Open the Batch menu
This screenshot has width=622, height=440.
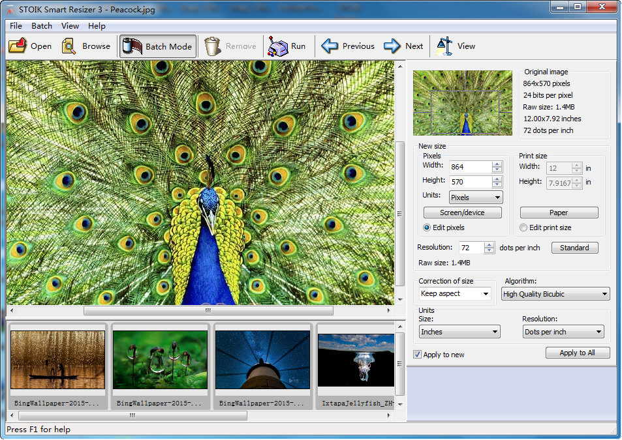tap(42, 26)
